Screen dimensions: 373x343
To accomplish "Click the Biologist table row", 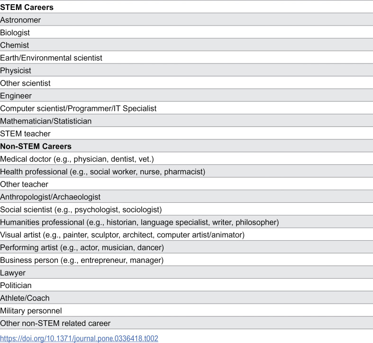I will coord(187,32).
